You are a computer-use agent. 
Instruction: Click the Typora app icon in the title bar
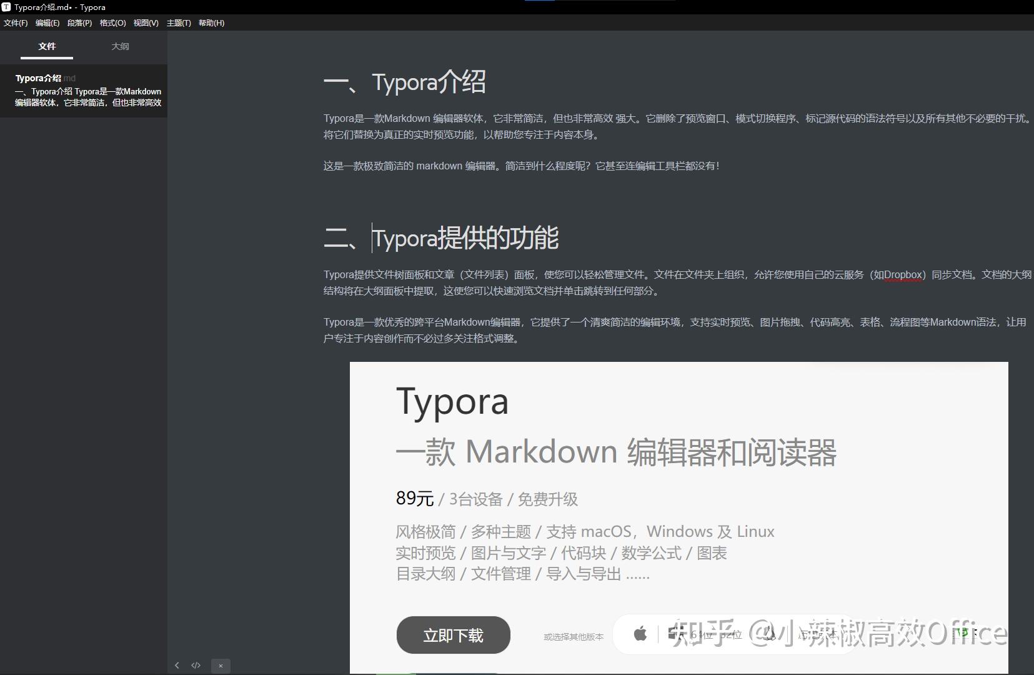(x=6, y=7)
